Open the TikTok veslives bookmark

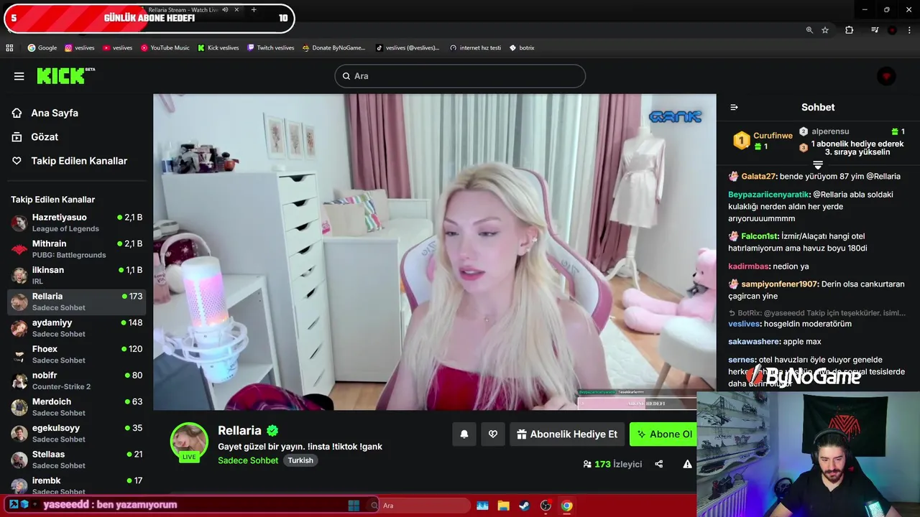(x=408, y=48)
